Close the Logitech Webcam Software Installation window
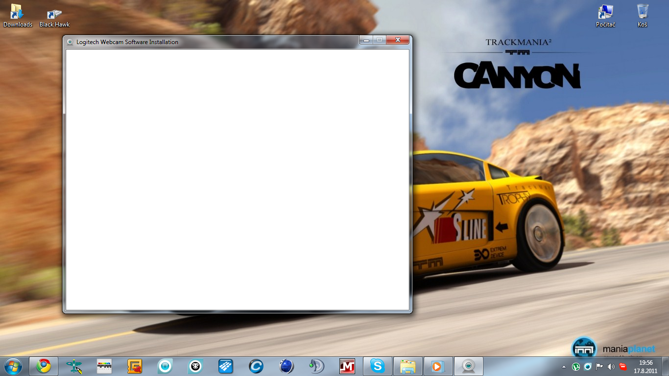669x376 pixels. coord(398,40)
